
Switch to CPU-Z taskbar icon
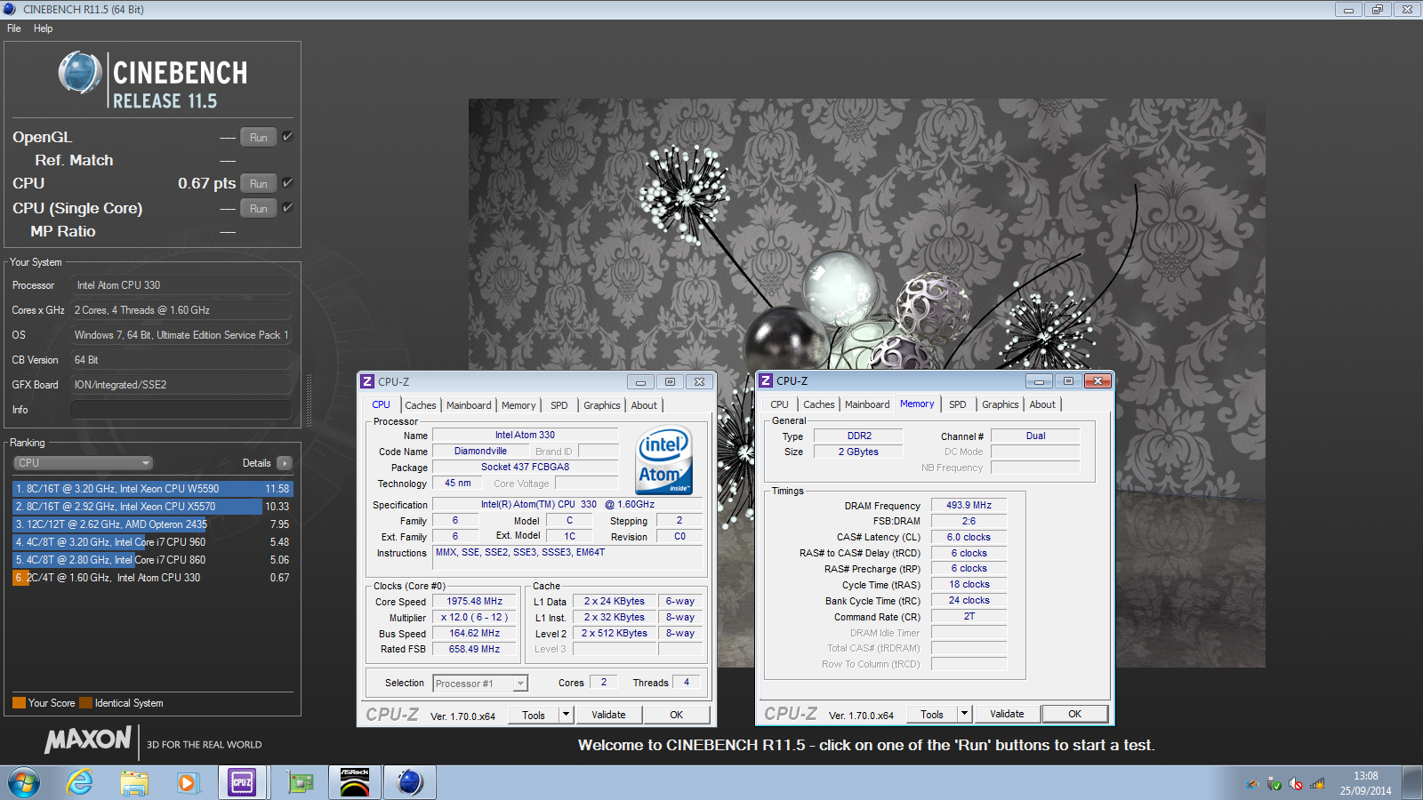242,783
